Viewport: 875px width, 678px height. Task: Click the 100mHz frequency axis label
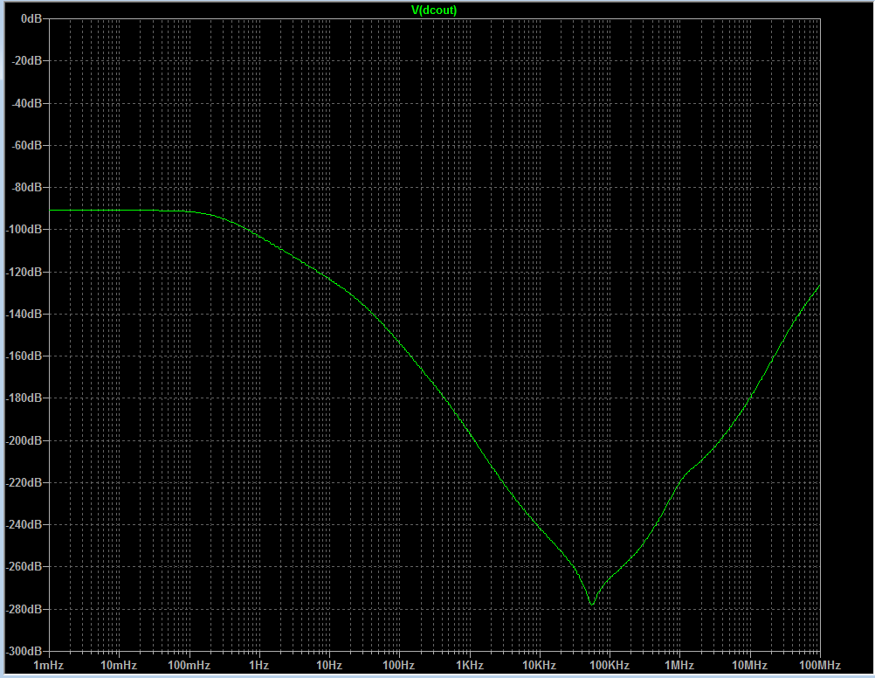pyautogui.click(x=189, y=665)
